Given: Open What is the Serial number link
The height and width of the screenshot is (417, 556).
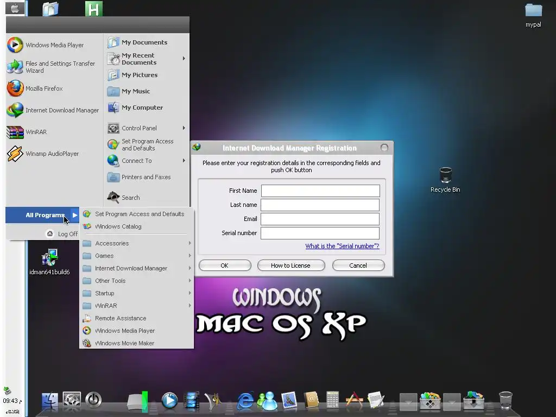Looking at the screenshot, I should coord(342,246).
